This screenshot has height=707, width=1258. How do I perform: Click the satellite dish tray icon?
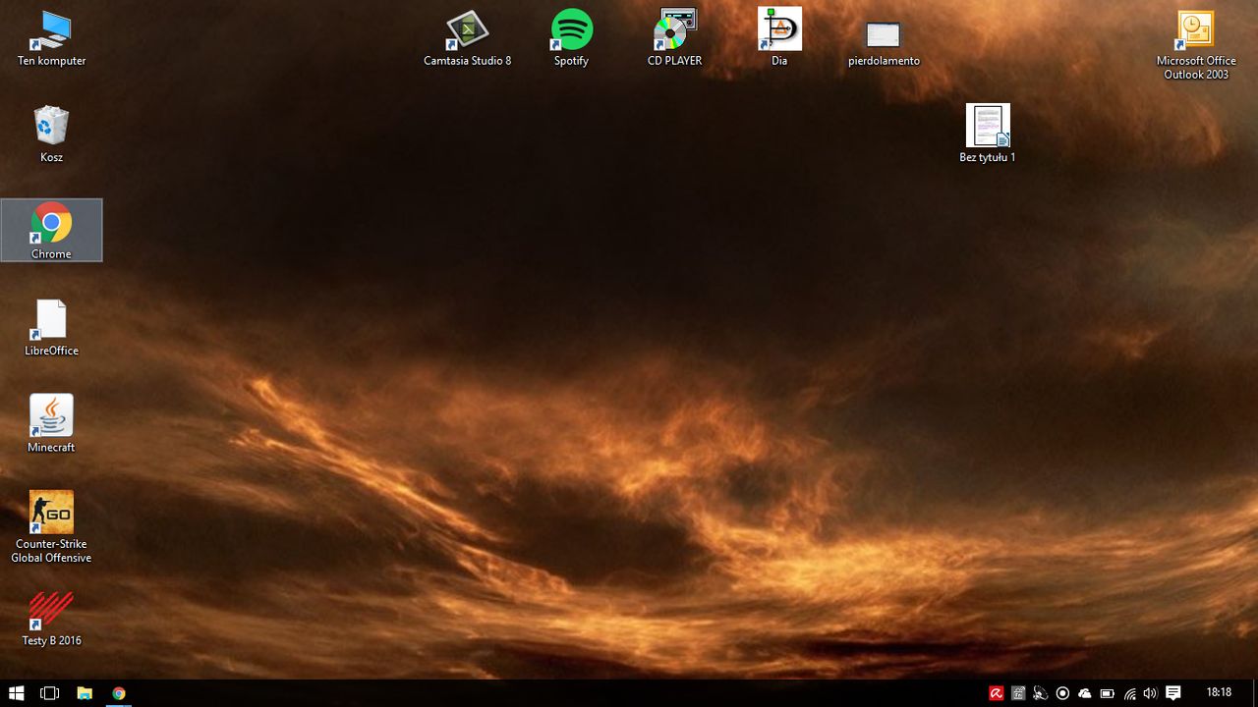(x=1040, y=693)
